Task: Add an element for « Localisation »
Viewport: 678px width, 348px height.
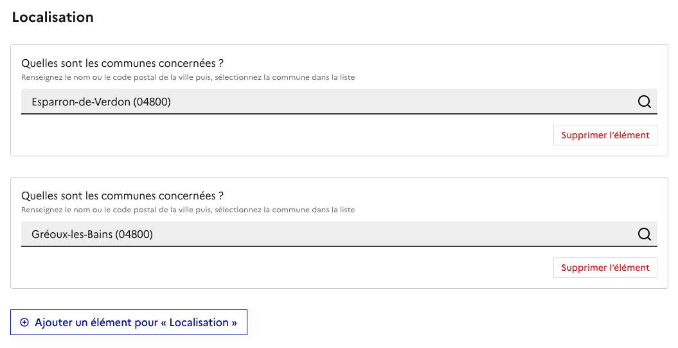Action: (x=129, y=322)
